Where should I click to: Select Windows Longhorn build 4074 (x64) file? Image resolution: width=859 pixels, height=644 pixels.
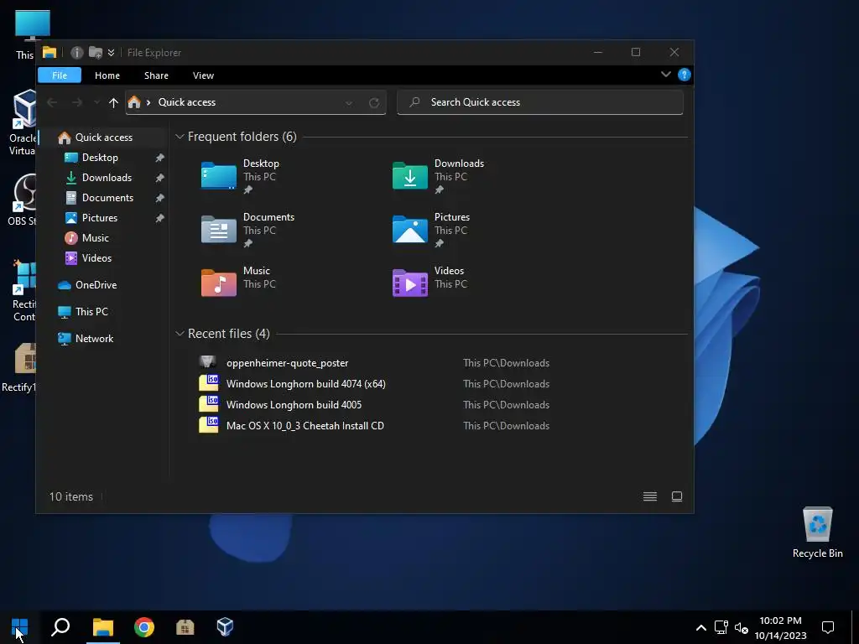(x=305, y=384)
